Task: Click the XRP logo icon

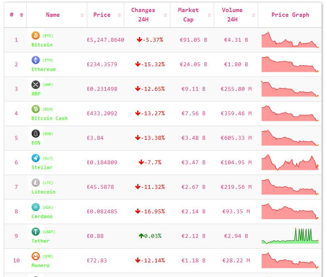Action: coord(36,84)
